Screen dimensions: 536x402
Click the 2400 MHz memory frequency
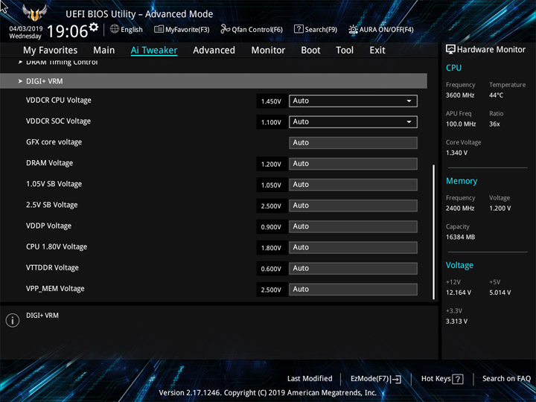click(x=460, y=208)
